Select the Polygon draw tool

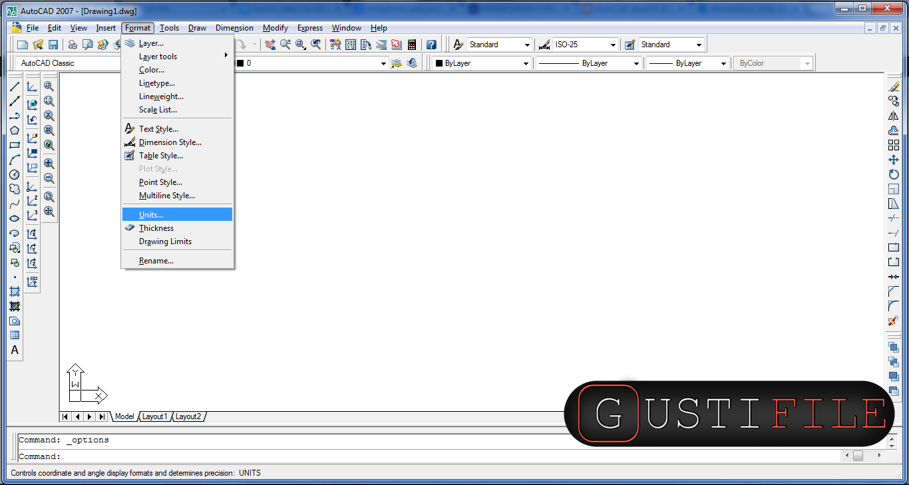click(15, 130)
